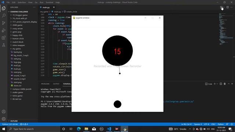This screenshot has width=235, height=132.
Task: Expand the crazy arrow folder
Action: click(17, 29)
